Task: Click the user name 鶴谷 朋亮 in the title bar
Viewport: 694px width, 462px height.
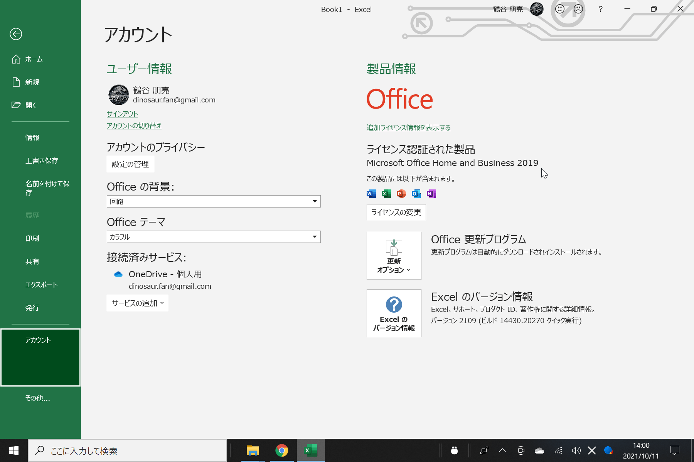Action: (x=508, y=9)
